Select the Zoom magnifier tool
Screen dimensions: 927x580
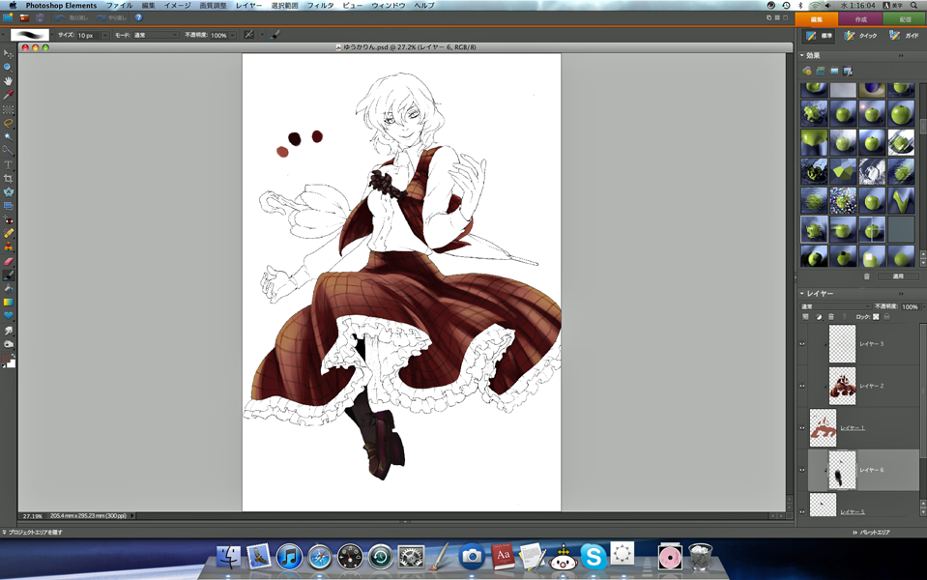[x=9, y=68]
